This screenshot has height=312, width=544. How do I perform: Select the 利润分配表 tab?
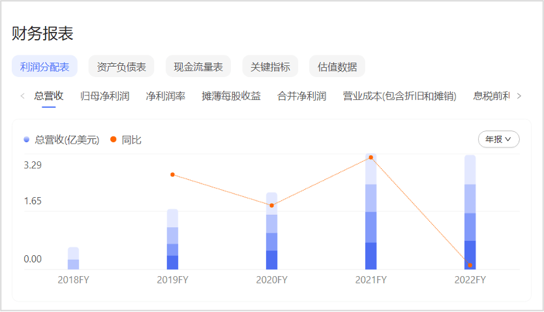[45, 67]
